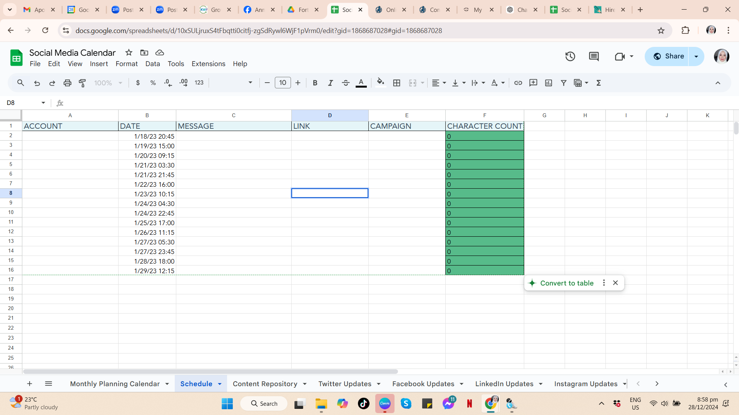
Task: Click the insert comment toolbar icon
Action: (533, 83)
